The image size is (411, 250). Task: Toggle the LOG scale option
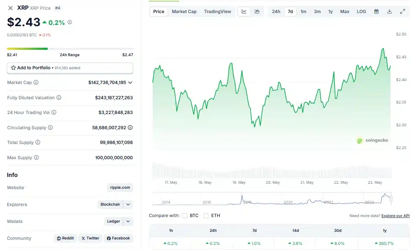362,11
